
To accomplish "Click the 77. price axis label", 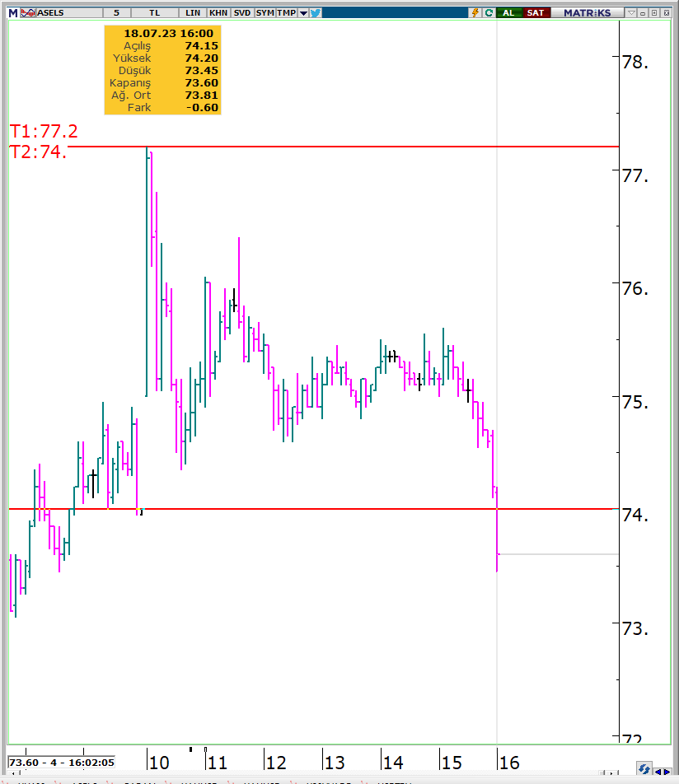I will (635, 175).
